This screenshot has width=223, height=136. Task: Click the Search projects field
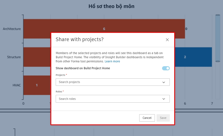(113, 82)
